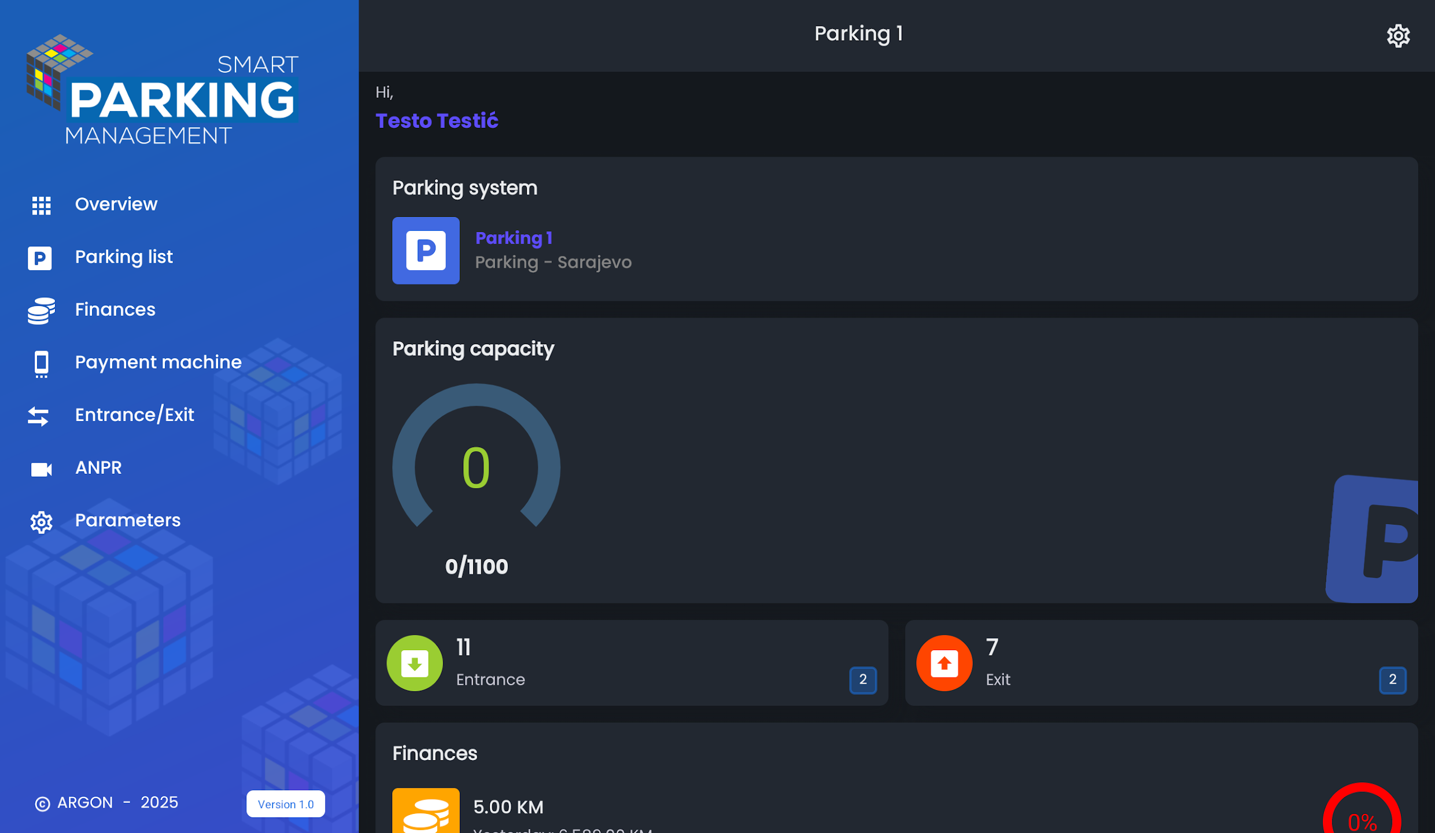The height and width of the screenshot is (833, 1435).
Task: Click the Parking 1 header title
Action: click(x=858, y=34)
